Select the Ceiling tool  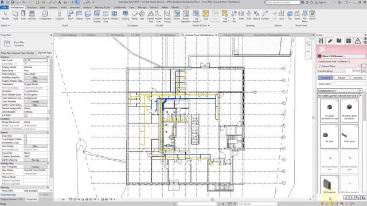click(79, 15)
